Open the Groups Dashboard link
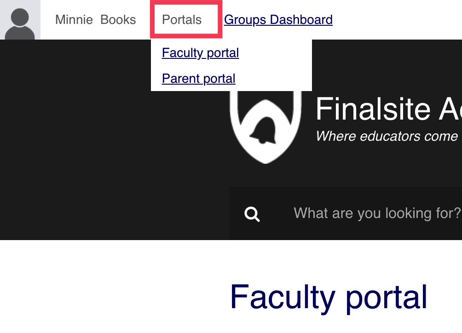Viewport: 462px width, 333px height. pyautogui.click(x=278, y=20)
